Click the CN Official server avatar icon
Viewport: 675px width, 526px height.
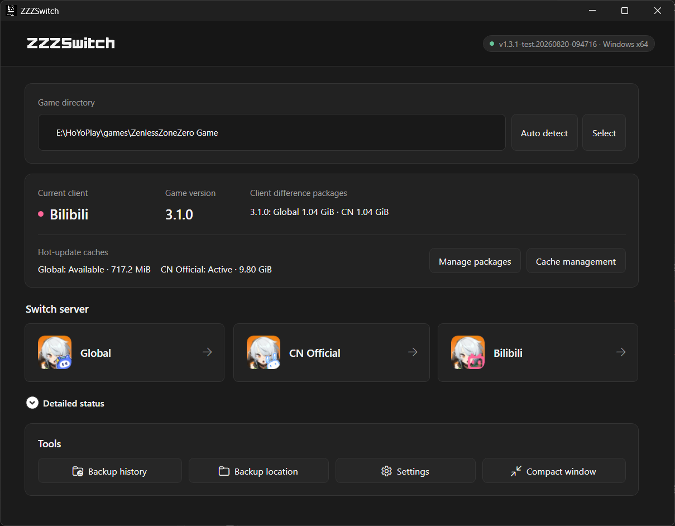point(264,352)
